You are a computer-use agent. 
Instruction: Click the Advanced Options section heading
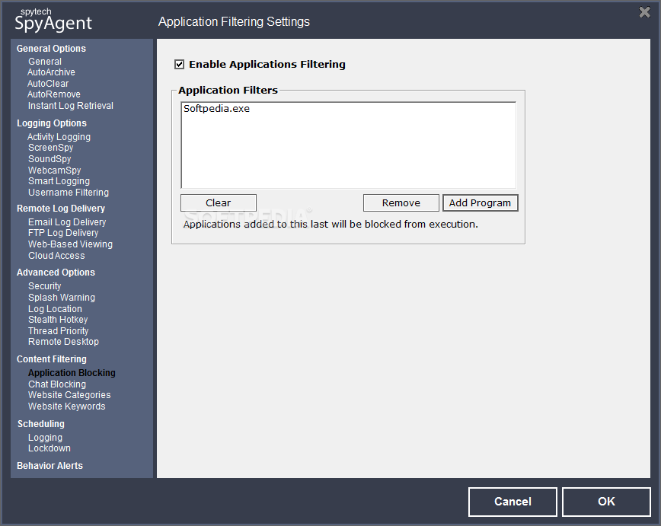pos(56,273)
